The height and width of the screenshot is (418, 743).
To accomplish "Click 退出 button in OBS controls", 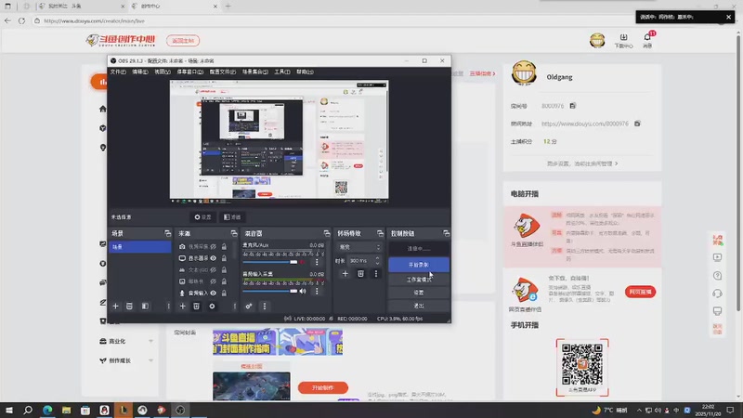I will click(x=419, y=307).
